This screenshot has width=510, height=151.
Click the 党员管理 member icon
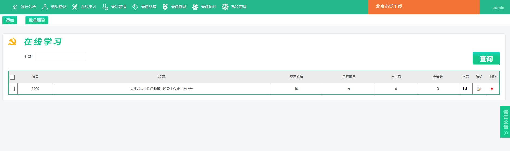pyautogui.click(x=105, y=7)
